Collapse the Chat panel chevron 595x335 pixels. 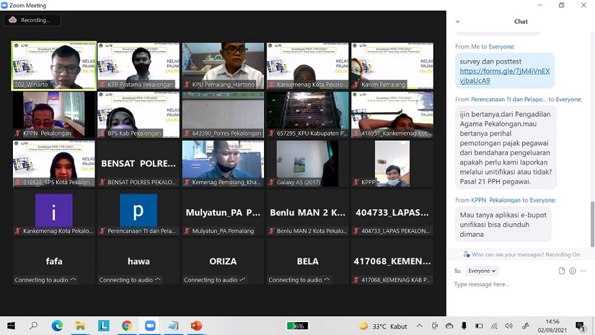458,21
